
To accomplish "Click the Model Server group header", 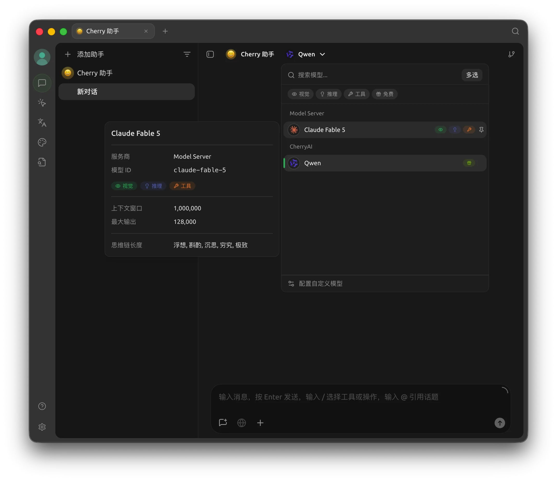I will (x=307, y=113).
